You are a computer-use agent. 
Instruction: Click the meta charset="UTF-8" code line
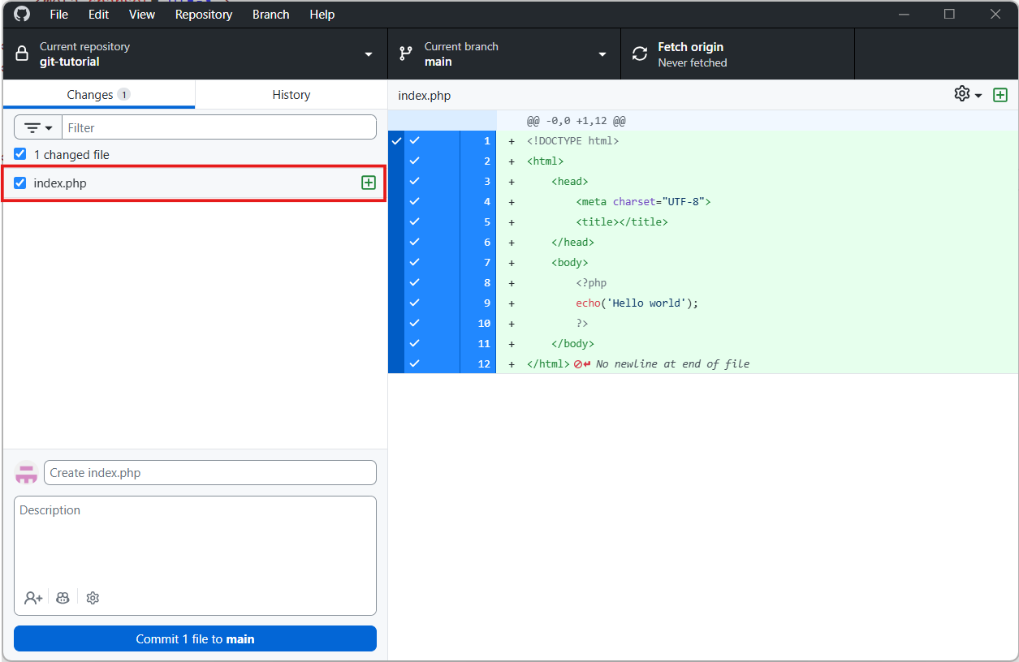(643, 201)
